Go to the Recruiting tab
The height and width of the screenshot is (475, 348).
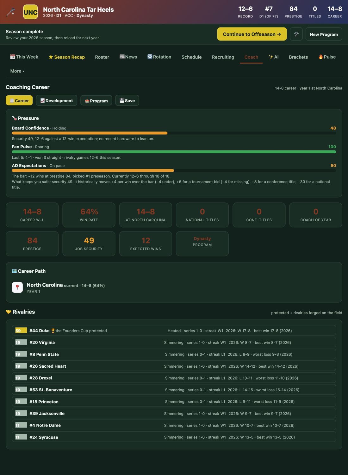223,57
